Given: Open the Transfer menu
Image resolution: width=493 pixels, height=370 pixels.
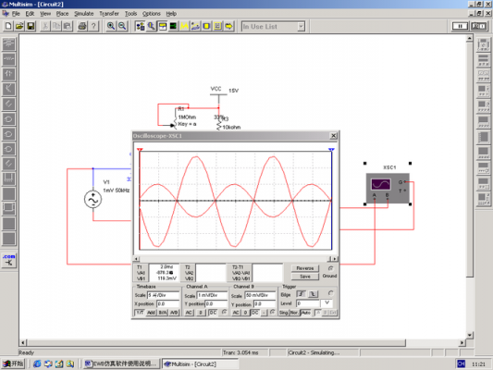Looking at the screenshot, I should pyautogui.click(x=109, y=14).
